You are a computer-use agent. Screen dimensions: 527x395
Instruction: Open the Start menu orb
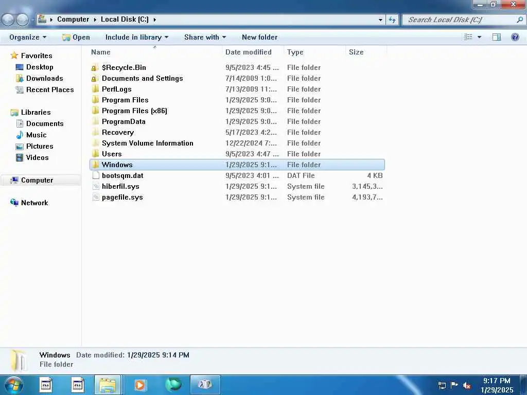pos(14,385)
